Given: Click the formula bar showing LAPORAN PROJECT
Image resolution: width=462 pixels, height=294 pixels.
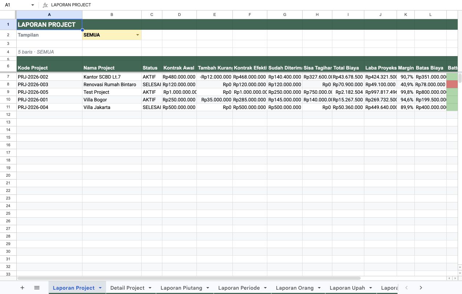Looking at the screenshot, I should (254, 5).
